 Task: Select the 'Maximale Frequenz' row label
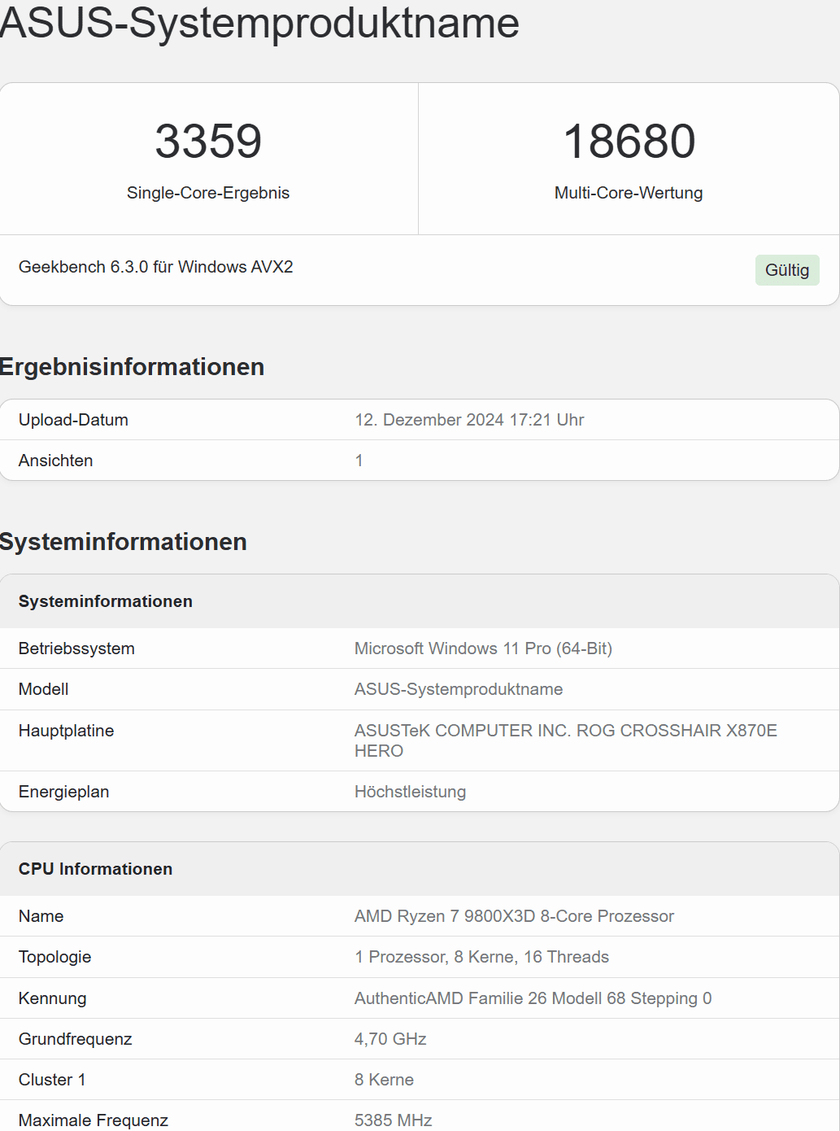(94, 1120)
